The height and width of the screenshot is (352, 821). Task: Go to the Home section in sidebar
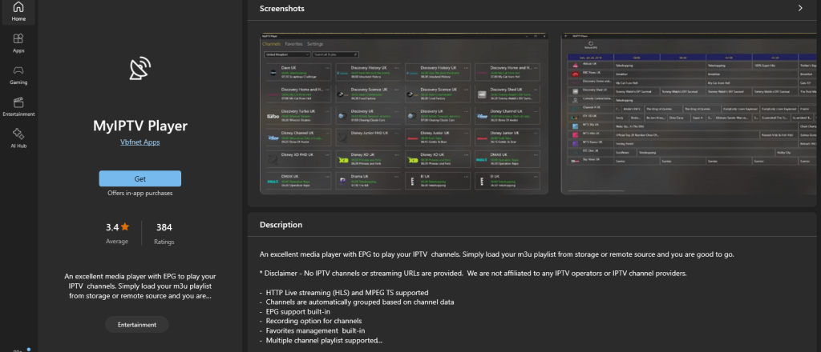[18, 11]
